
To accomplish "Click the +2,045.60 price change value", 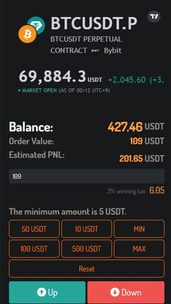I will 127,80.
